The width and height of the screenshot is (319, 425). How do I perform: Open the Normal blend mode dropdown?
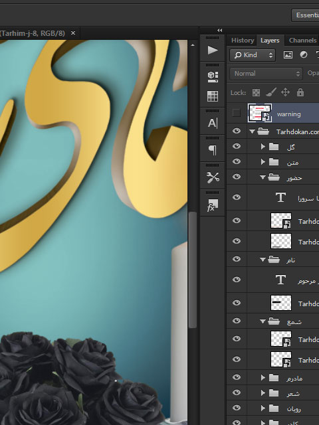[266, 74]
